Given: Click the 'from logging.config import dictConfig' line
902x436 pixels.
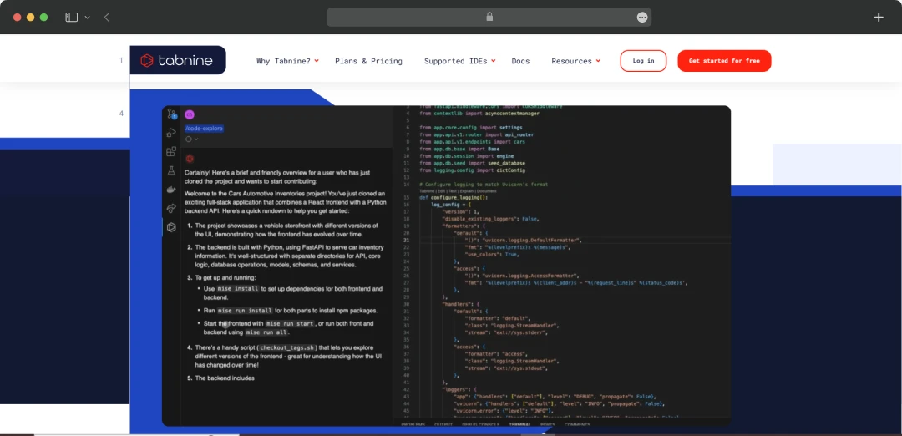Looking at the screenshot, I should (472, 170).
